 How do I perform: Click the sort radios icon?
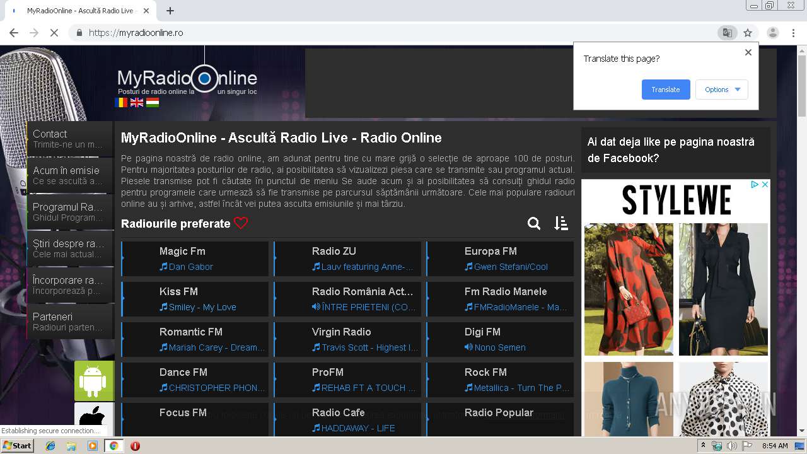tap(561, 223)
